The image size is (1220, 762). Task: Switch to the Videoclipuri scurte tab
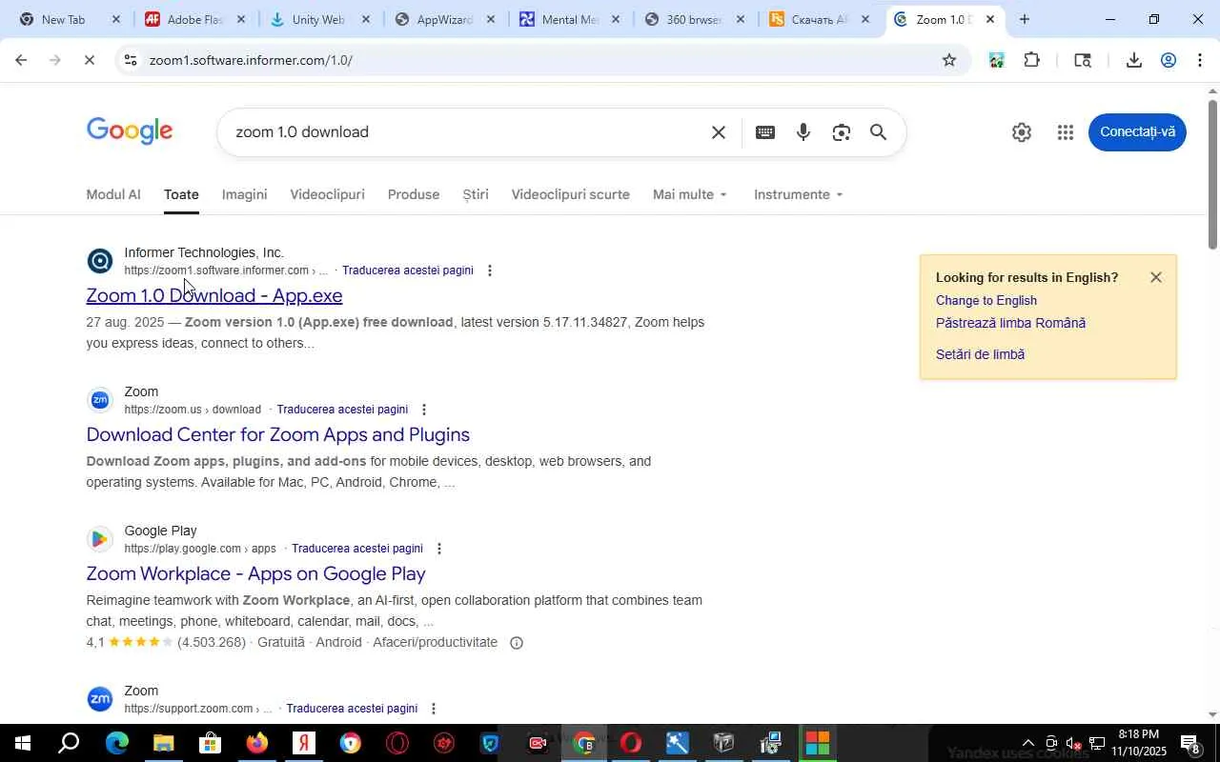570,194
